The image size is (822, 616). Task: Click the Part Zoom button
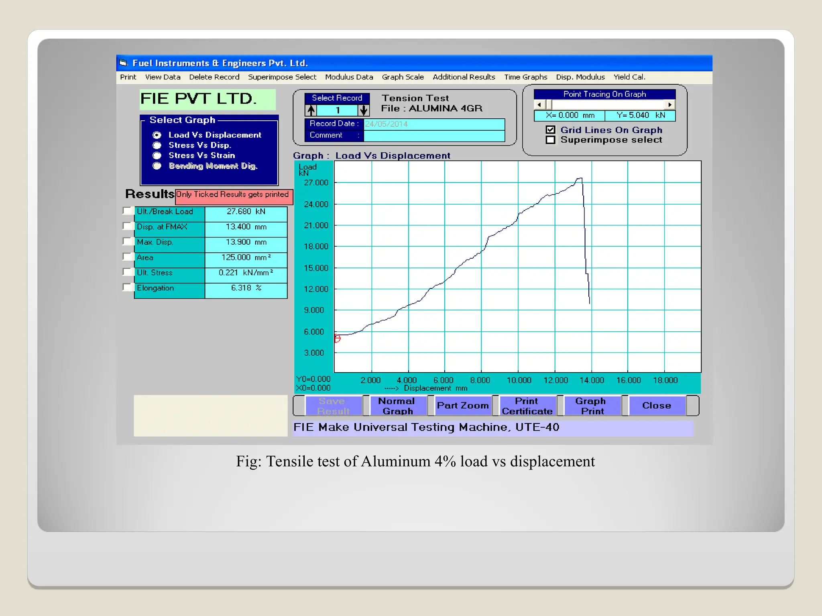463,406
